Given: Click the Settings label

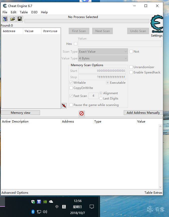Looking at the screenshot, I should tap(156, 36).
